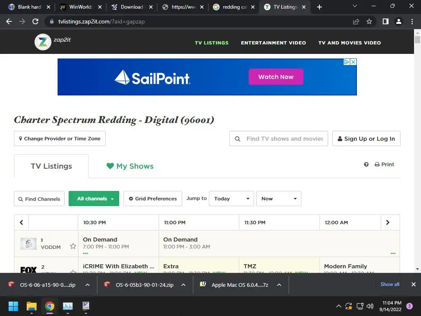Screen dimensions: 421x316
Task: Show hidden system tray icons
Action: 339,306
